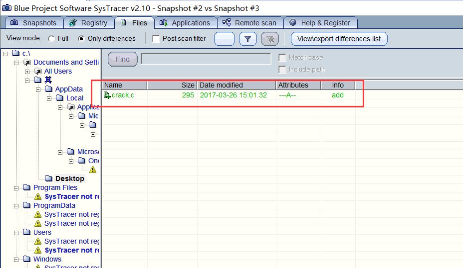Sort by the Size column header
This screenshot has width=463, height=268.
click(x=172, y=85)
